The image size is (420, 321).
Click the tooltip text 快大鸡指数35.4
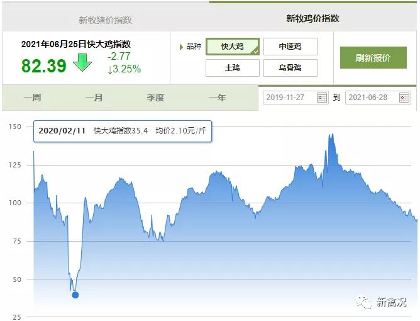[x=121, y=131]
